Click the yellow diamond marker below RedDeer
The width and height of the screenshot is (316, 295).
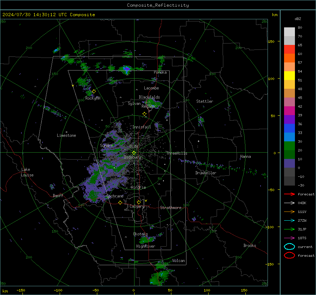pyautogui.click(x=144, y=114)
